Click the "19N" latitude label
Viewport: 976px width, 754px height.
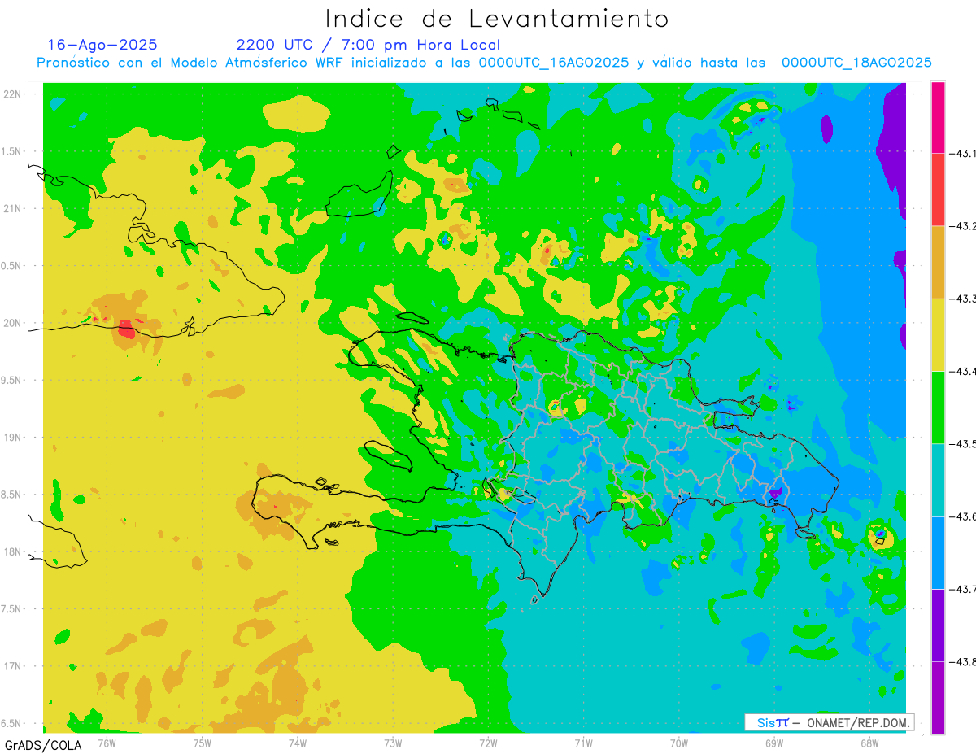[x=14, y=437]
